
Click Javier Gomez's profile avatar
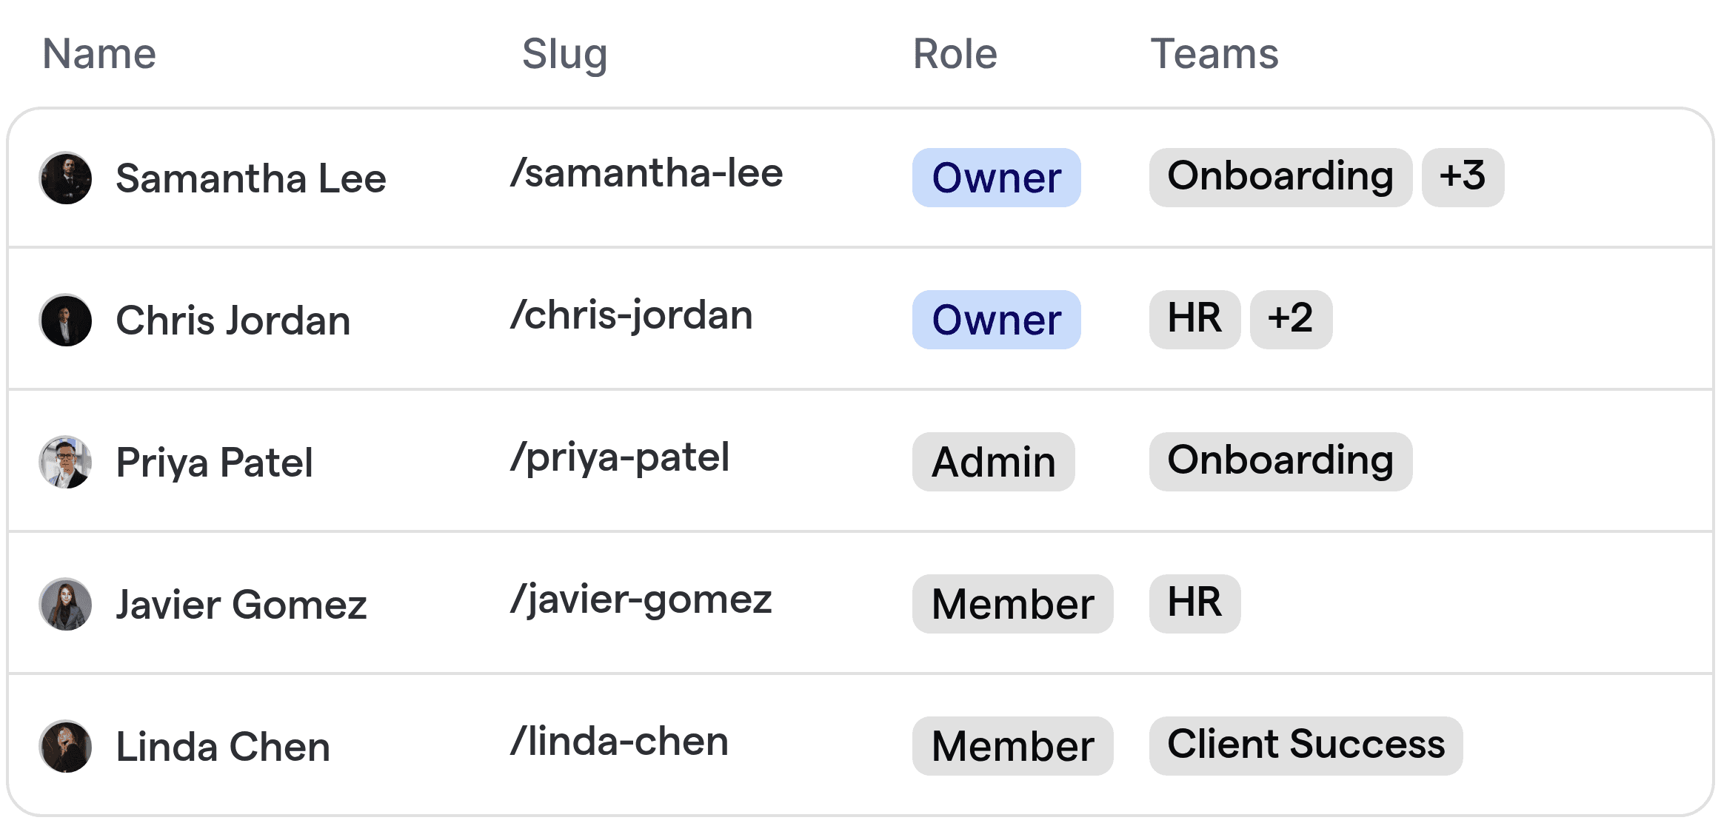click(65, 604)
